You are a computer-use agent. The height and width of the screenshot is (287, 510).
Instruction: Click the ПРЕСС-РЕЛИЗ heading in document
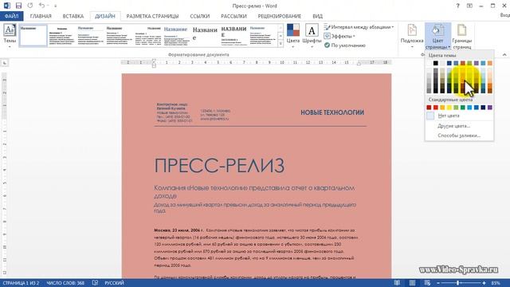pos(220,166)
